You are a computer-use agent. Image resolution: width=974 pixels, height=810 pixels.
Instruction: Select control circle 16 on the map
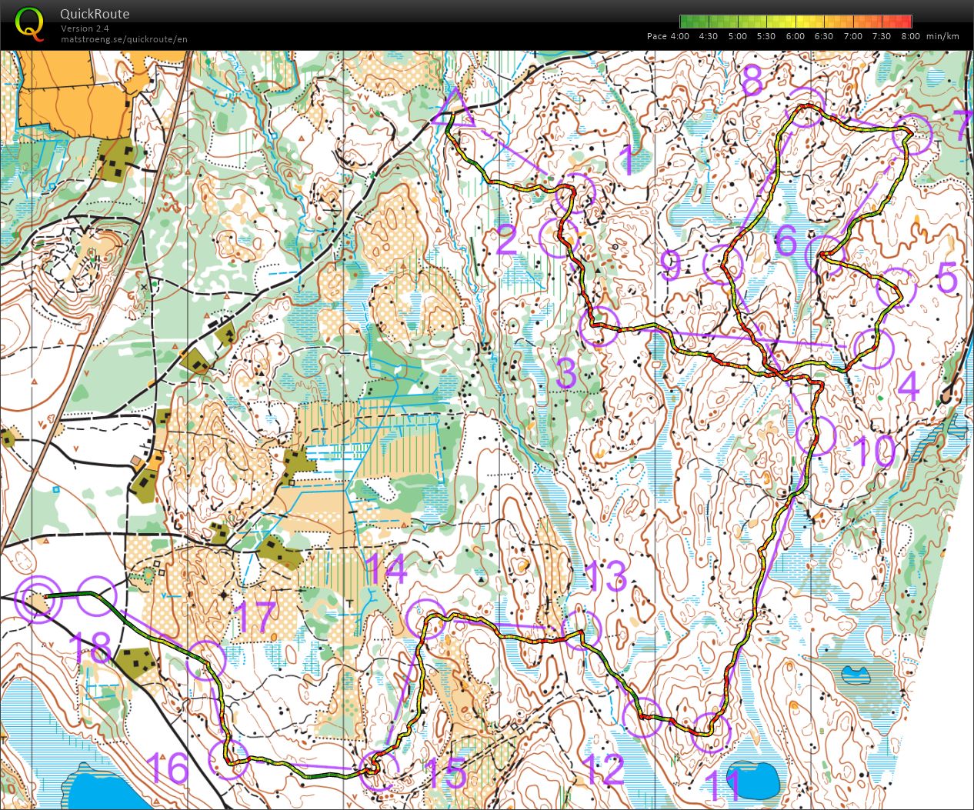point(229,759)
